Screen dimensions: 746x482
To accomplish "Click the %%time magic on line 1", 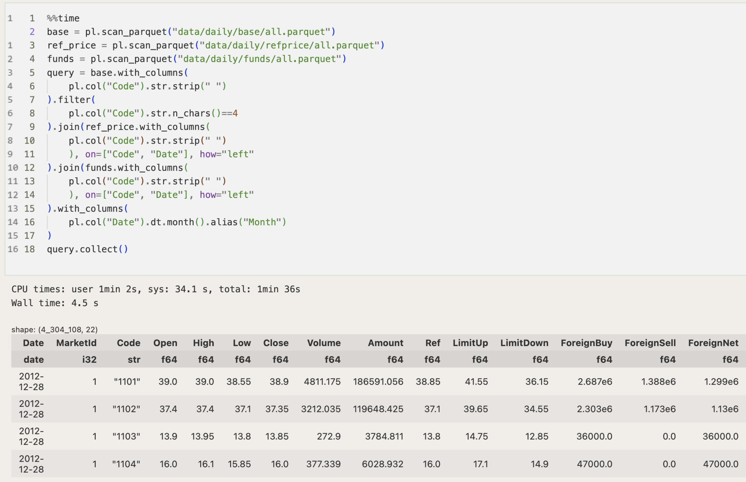I will pos(63,18).
